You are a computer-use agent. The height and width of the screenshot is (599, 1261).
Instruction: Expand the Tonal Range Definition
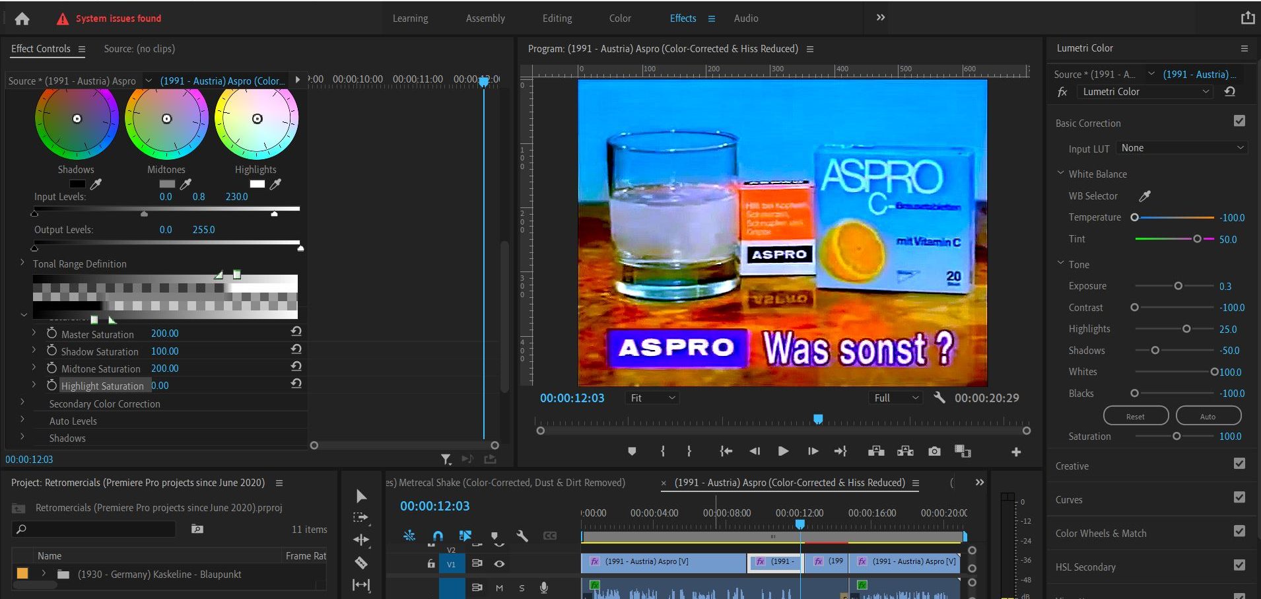coord(22,262)
